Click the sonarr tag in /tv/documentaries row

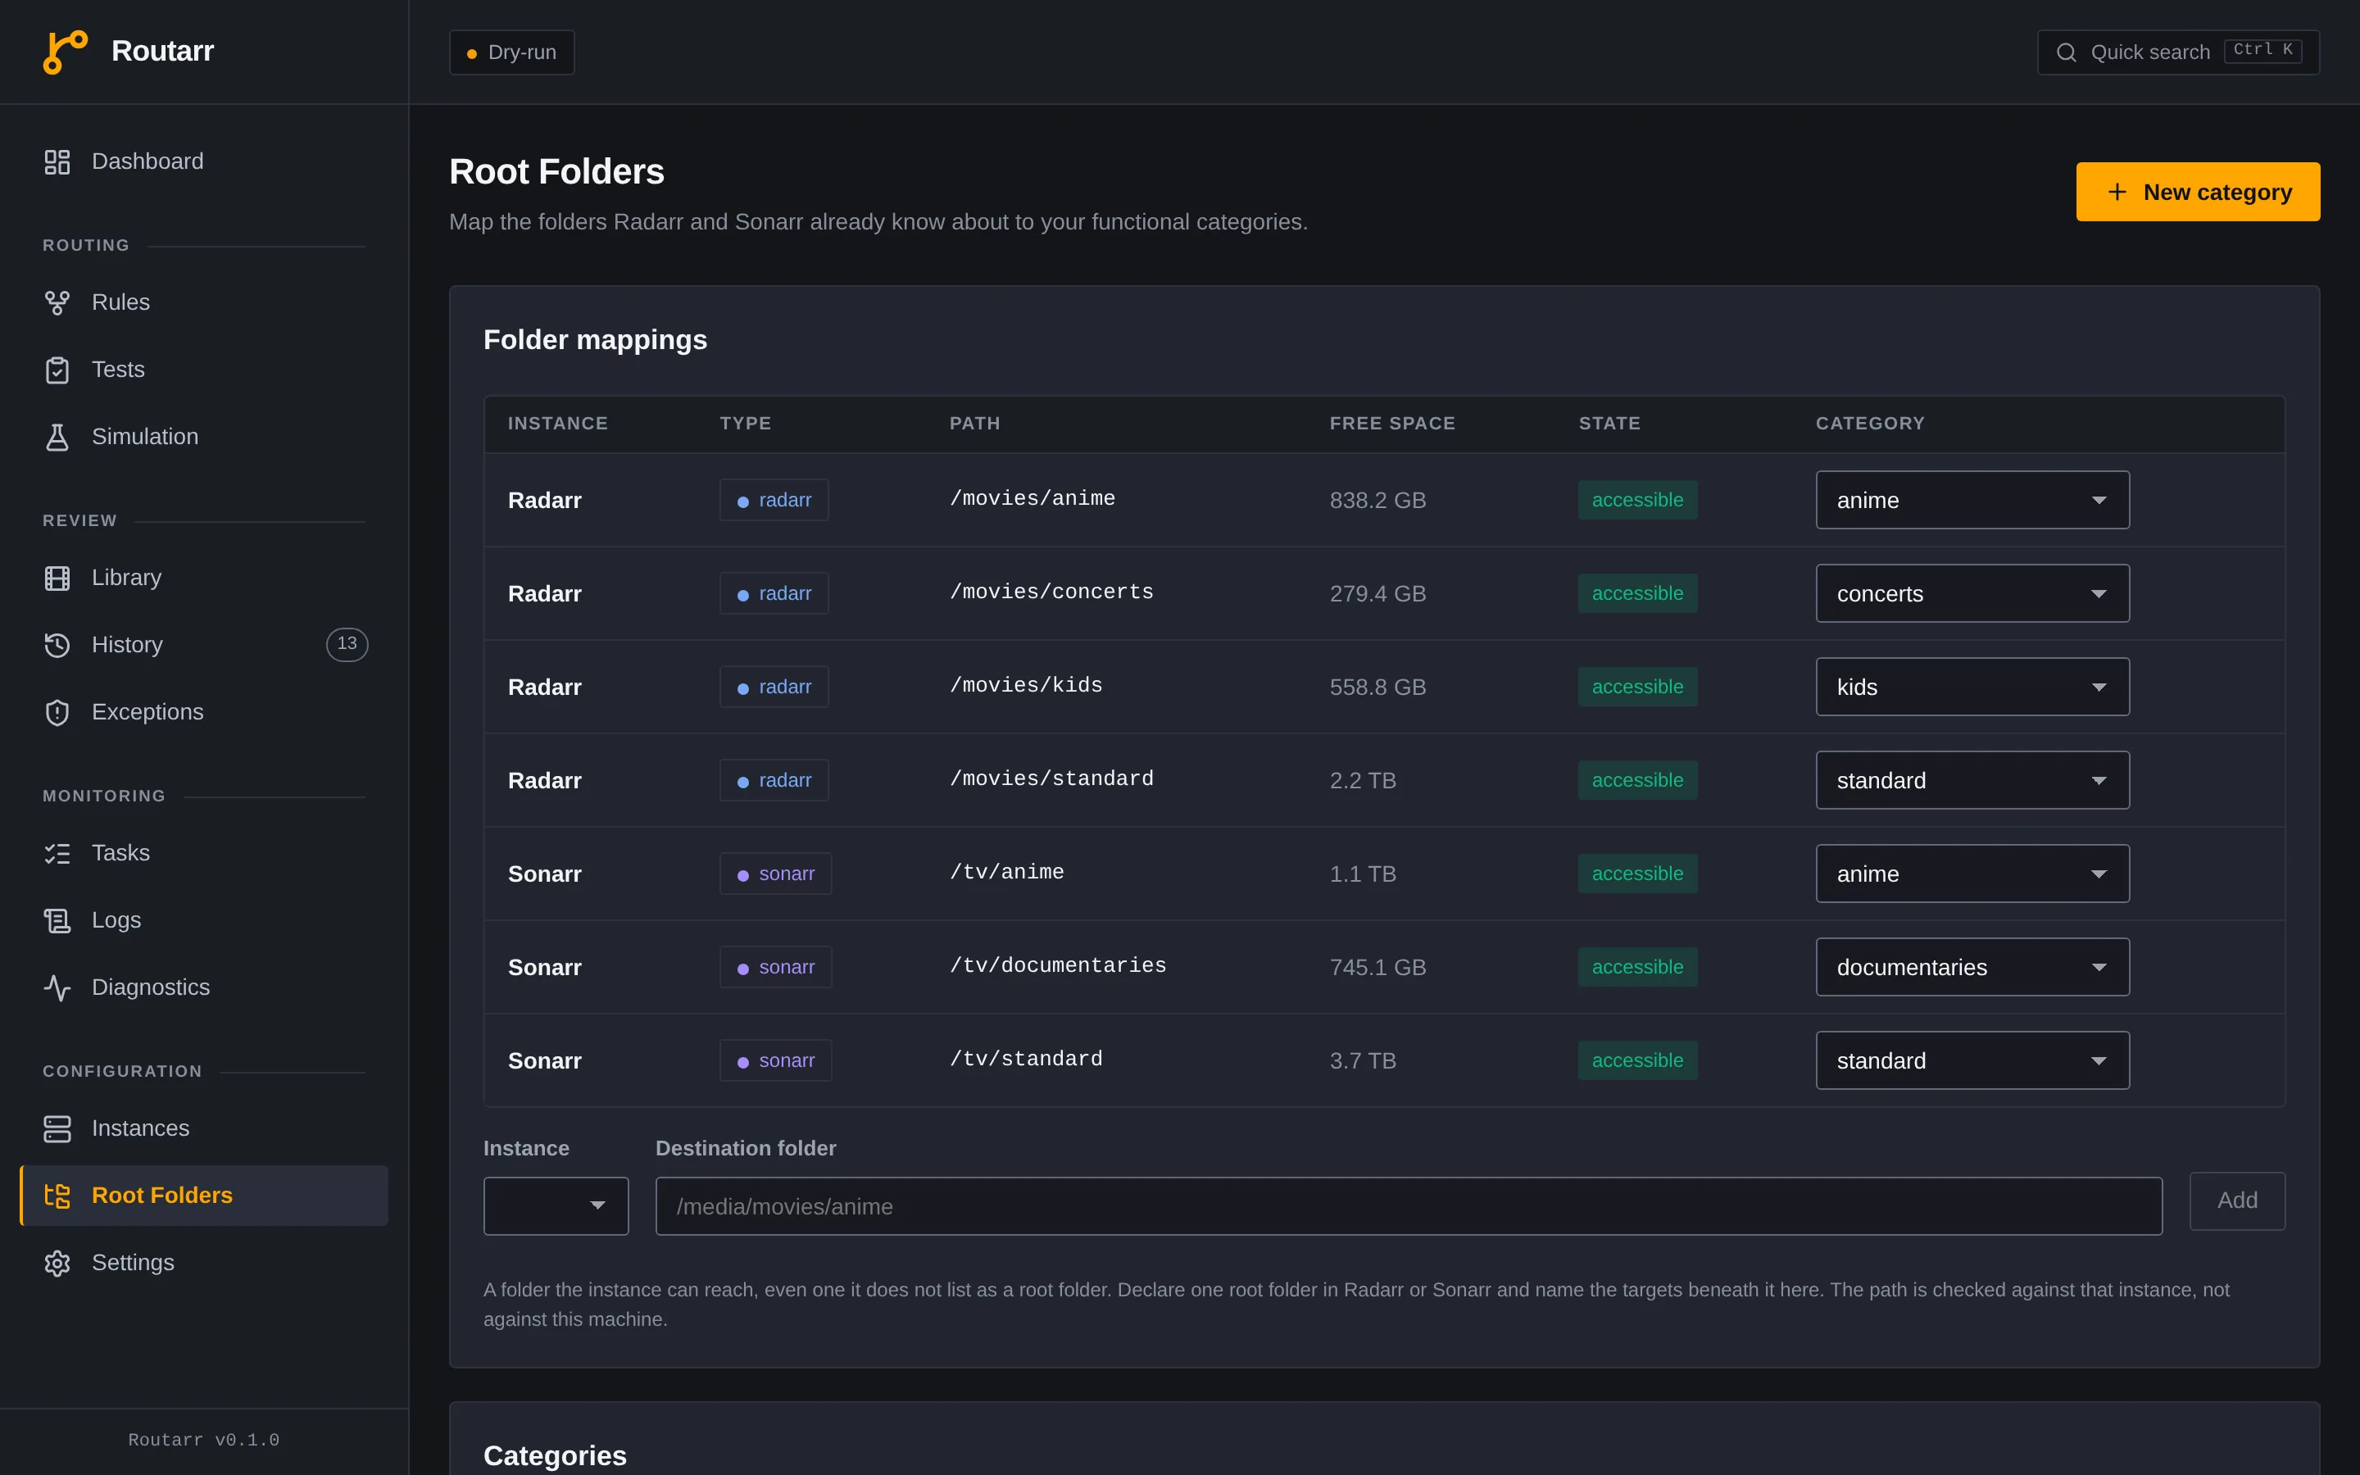point(775,967)
